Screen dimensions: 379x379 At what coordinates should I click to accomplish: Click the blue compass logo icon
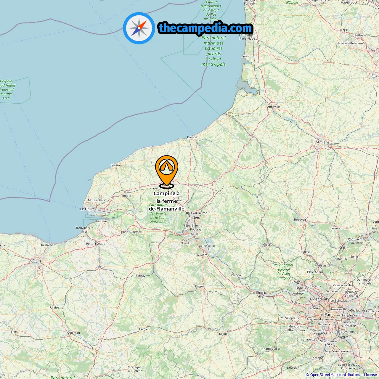(x=139, y=28)
